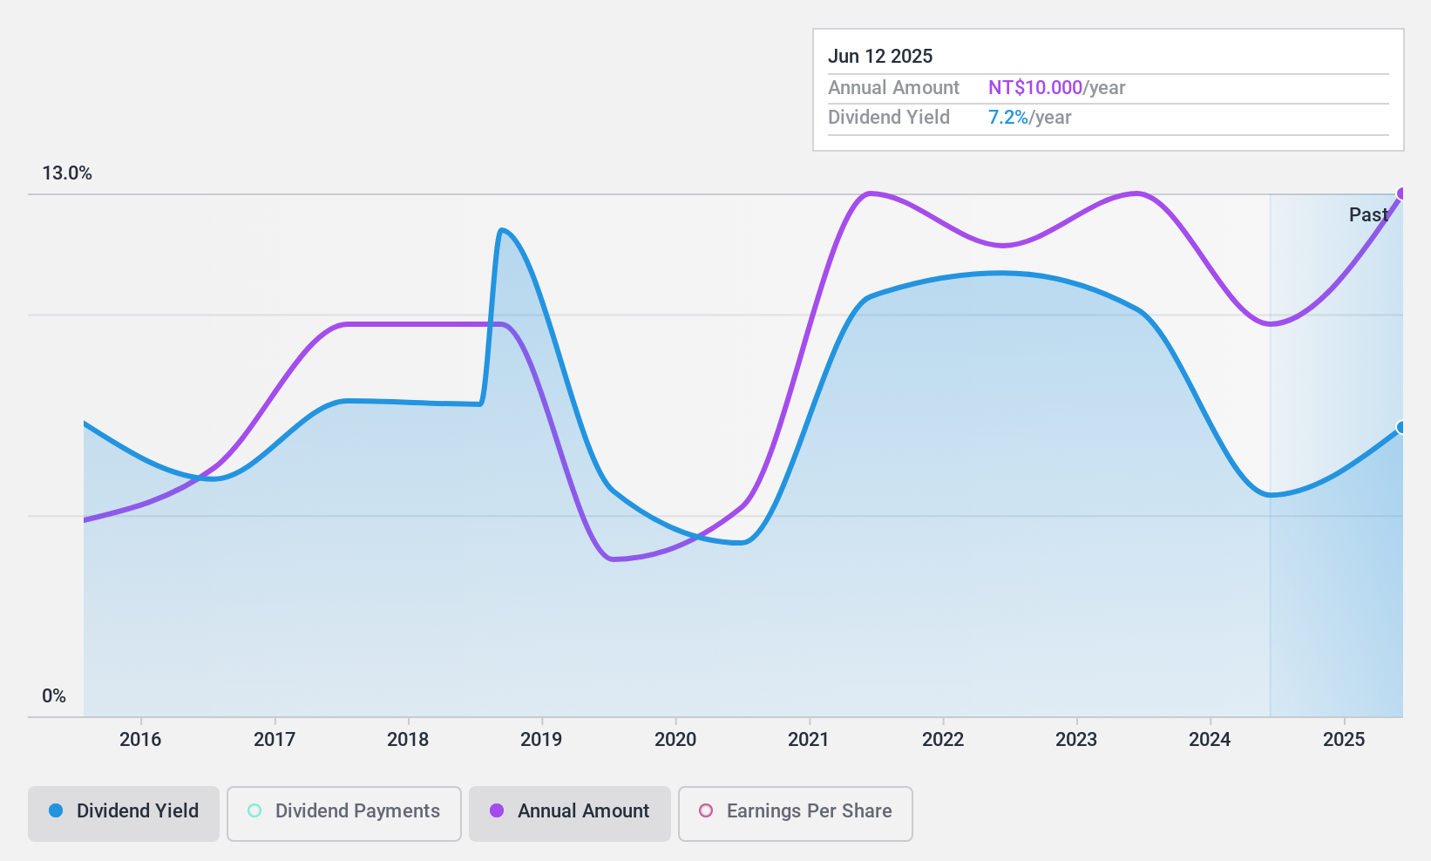Toggle the Annual Amount series
This screenshot has height=861, width=1431.
tap(570, 814)
